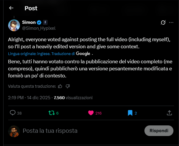This screenshot has width=179, height=146.
Task: Open the Grok icon on the post
Action: (x=164, y=23)
